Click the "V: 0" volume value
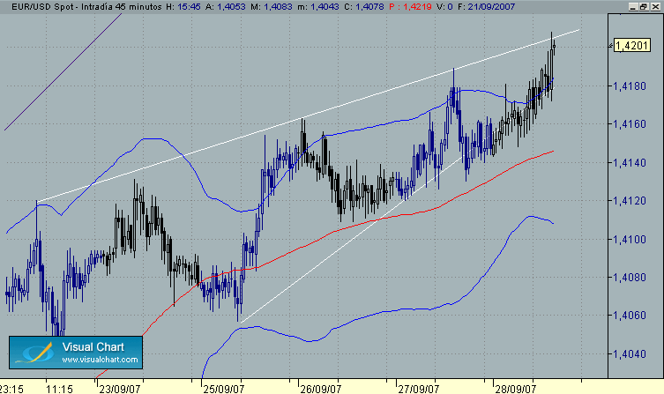 coord(444,7)
